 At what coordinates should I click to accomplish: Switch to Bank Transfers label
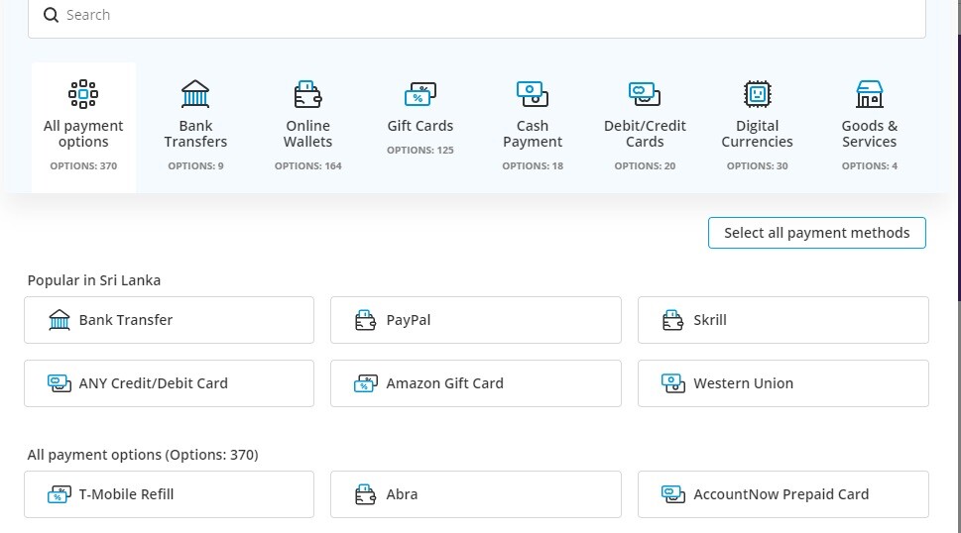(195, 134)
